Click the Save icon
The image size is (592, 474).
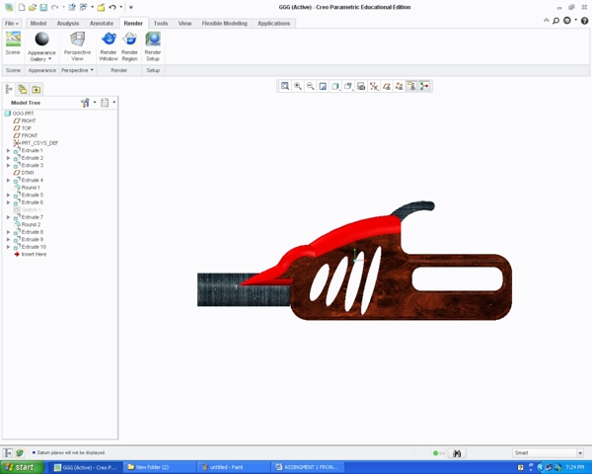pyautogui.click(x=43, y=7)
